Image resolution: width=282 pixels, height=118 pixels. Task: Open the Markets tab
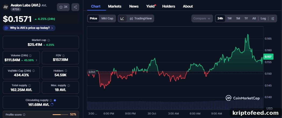[x=115, y=6]
